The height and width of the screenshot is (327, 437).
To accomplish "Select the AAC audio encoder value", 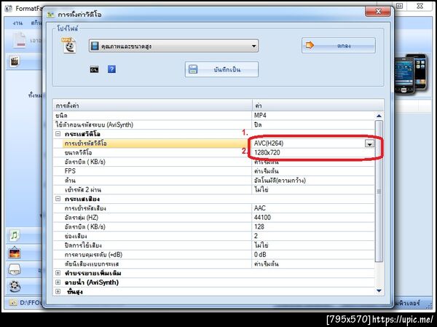I will 313,208.
